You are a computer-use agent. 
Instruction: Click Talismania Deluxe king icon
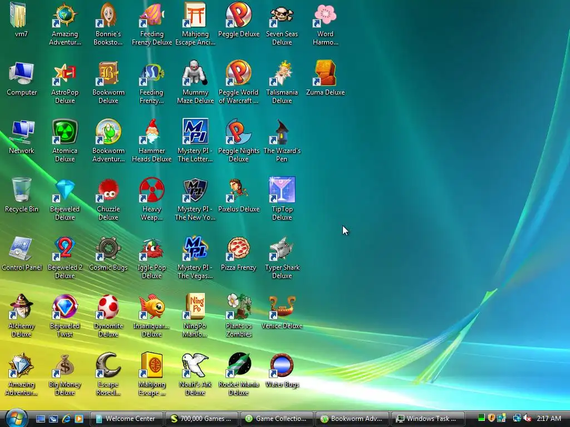pos(282,73)
